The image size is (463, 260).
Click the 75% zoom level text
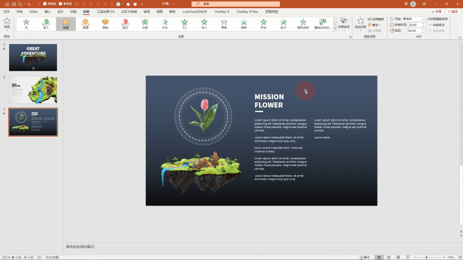coord(451,257)
